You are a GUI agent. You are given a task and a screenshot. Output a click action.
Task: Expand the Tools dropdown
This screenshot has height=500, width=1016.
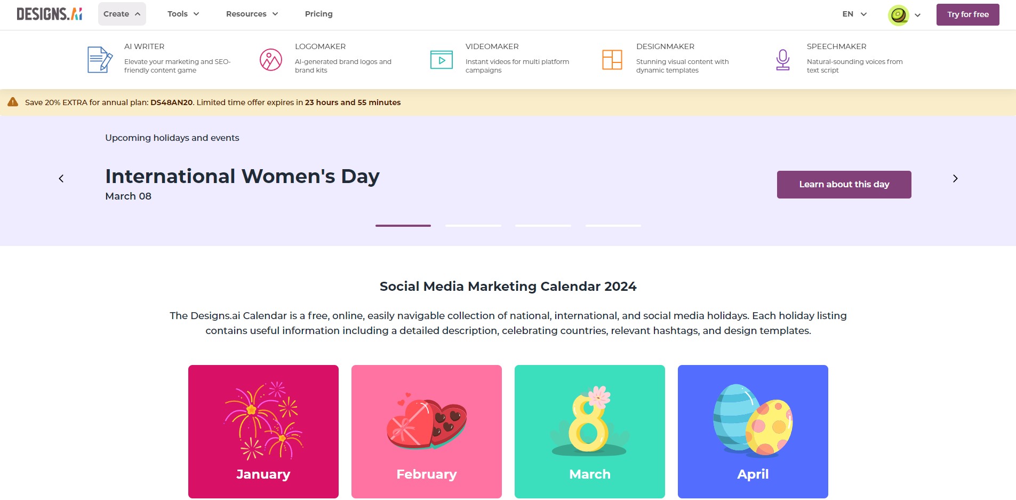183,14
